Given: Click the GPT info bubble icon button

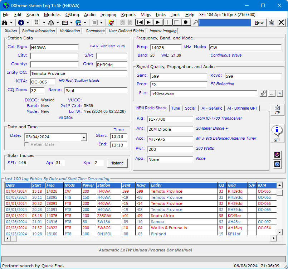Looking at the screenshot, I should [x=277, y=134].
